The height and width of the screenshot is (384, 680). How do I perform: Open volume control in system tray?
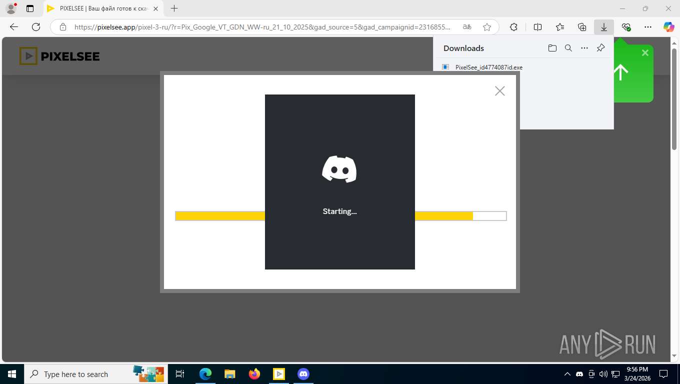pos(603,374)
